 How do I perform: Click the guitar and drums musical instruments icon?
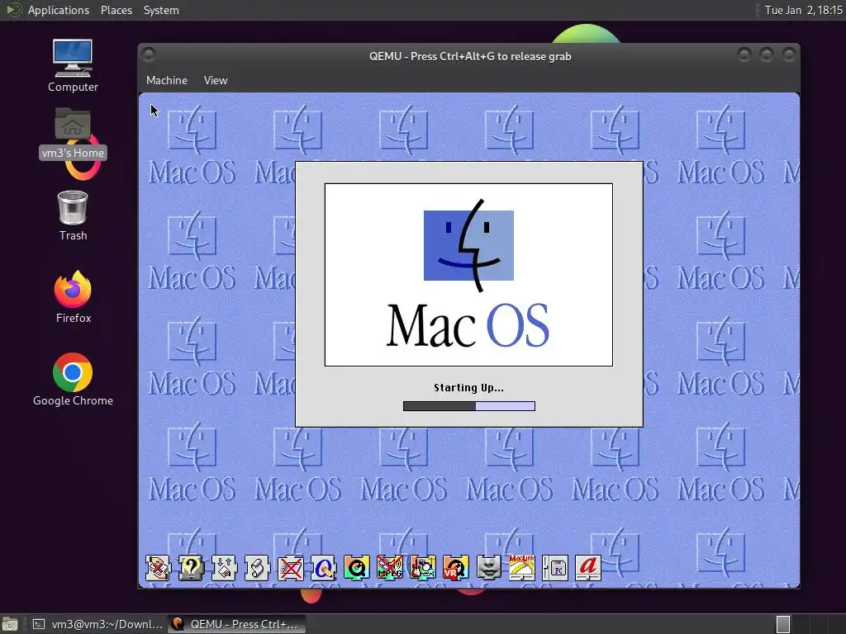coord(422,568)
